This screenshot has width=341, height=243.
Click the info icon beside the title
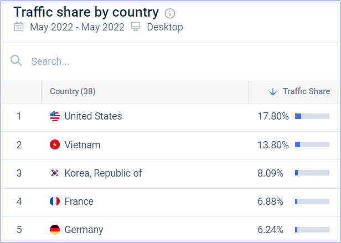[x=170, y=14]
